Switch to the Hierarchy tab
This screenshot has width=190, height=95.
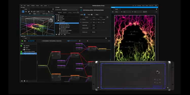click(x=60, y=12)
